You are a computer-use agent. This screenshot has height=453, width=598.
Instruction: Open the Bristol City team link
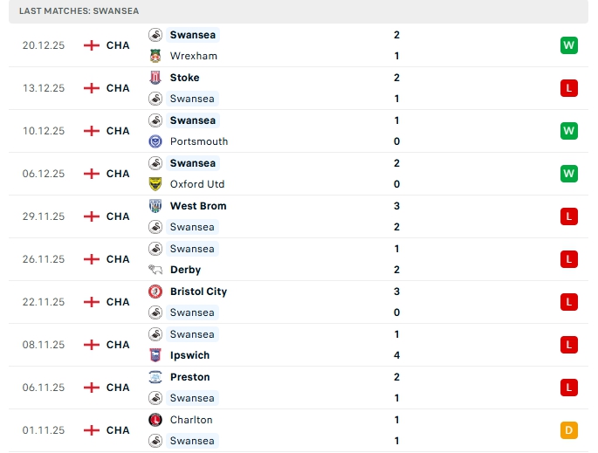[198, 292]
